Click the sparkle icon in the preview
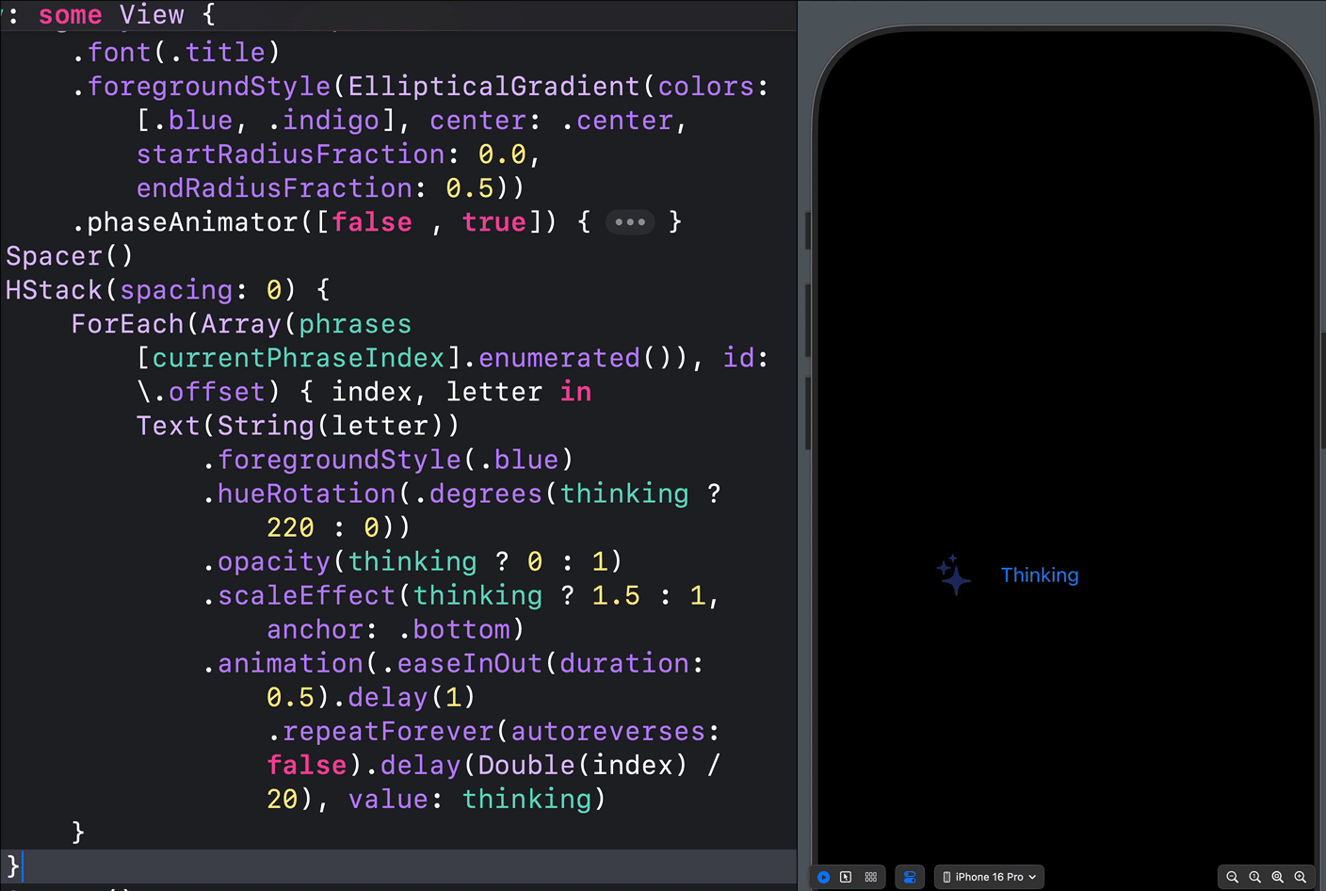Viewport: 1326px width, 891px height. (x=953, y=575)
